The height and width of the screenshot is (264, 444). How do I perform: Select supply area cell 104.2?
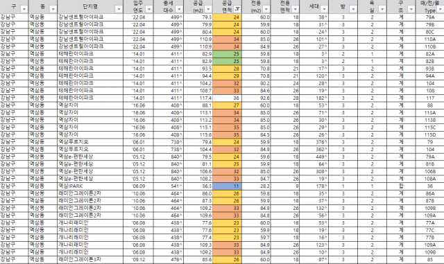point(198,83)
